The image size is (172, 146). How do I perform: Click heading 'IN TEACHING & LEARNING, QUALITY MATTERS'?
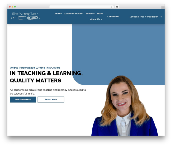click(46, 77)
